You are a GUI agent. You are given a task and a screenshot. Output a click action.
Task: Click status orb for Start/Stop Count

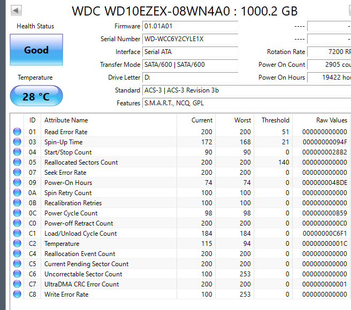(17, 152)
